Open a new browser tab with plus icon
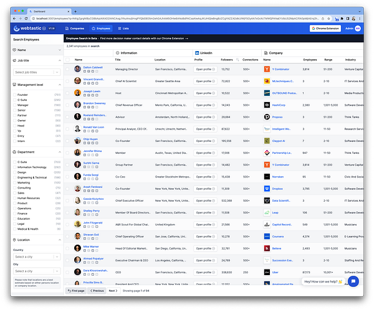Screen dimensions: 374x310 click(x=75, y=11)
